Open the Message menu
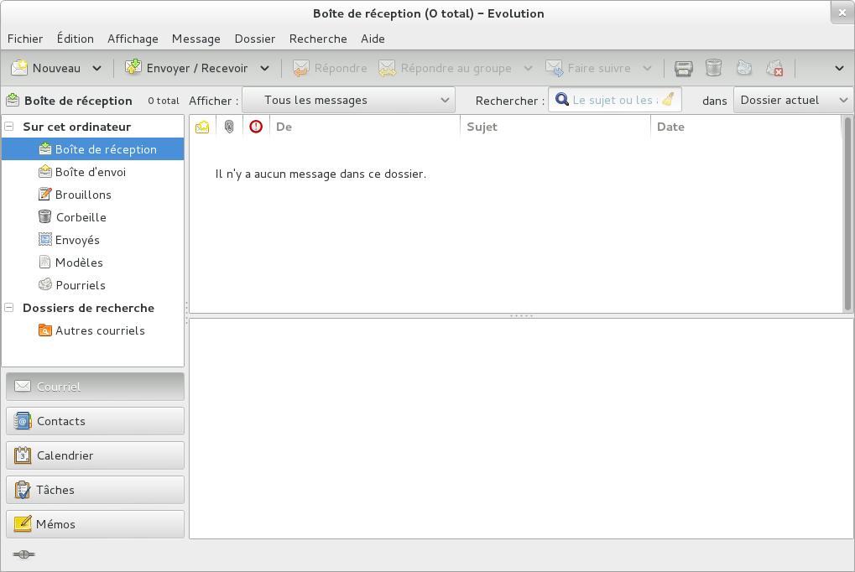This screenshot has width=855, height=572. click(x=196, y=39)
